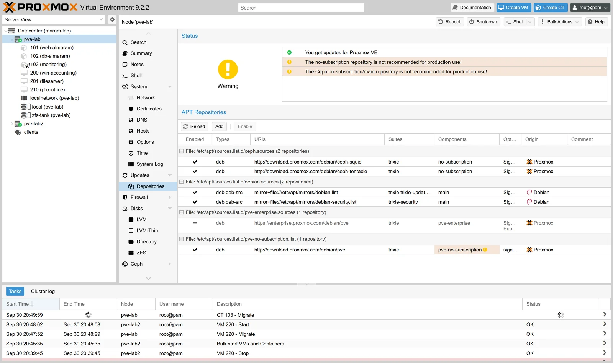Click the localnetwork grid icon
The image size is (613, 363).
coord(24,98)
